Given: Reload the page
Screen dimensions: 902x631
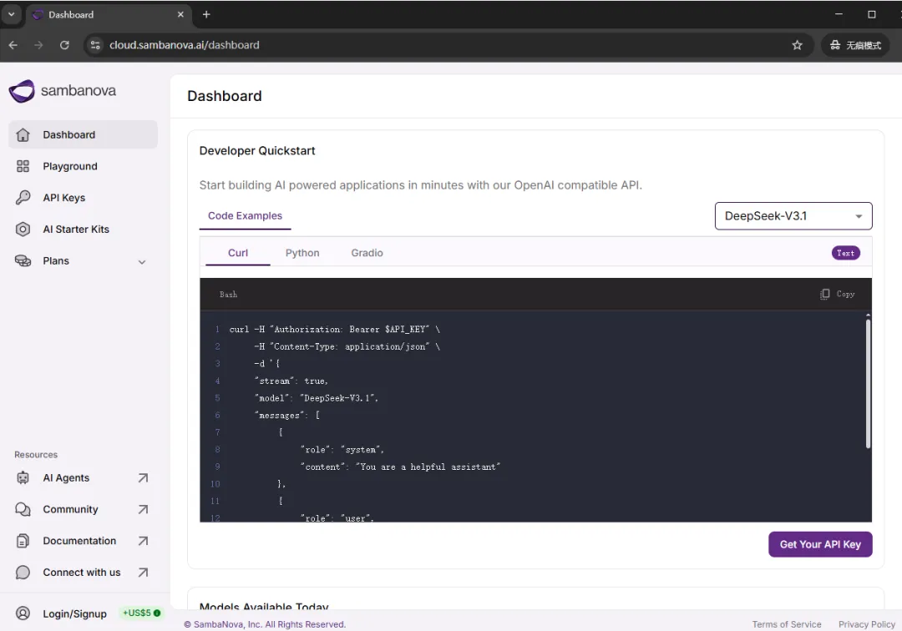Looking at the screenshot, I should click(64, 45).
